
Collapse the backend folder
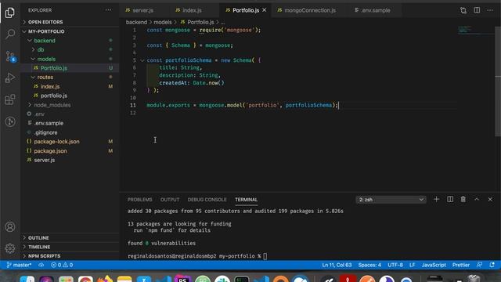coord(45,41)
